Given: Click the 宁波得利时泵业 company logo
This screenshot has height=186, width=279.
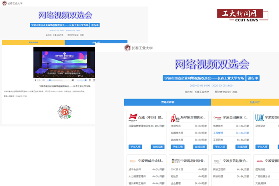Looking at the screenshot, I should pyautogui.click(x=175, y=161).
